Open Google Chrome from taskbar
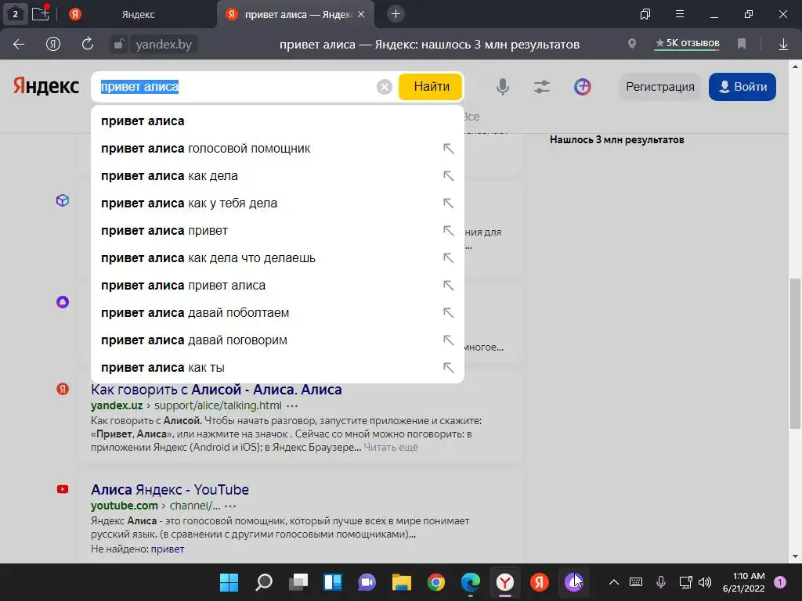Screen dimensions: 802x601 click(435, 582)
